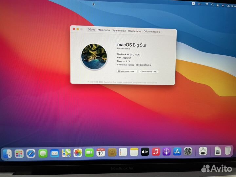Click the Отчет о системе button

point(127,71)
